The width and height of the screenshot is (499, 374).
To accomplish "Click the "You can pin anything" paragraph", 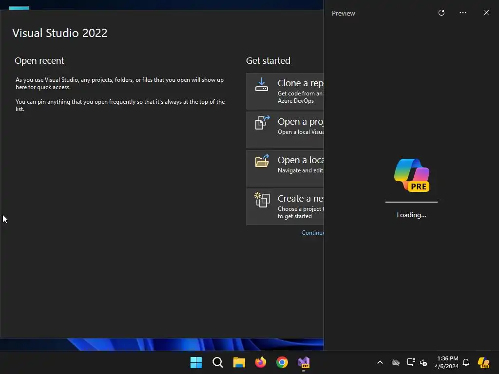I will tap(120, 105).
